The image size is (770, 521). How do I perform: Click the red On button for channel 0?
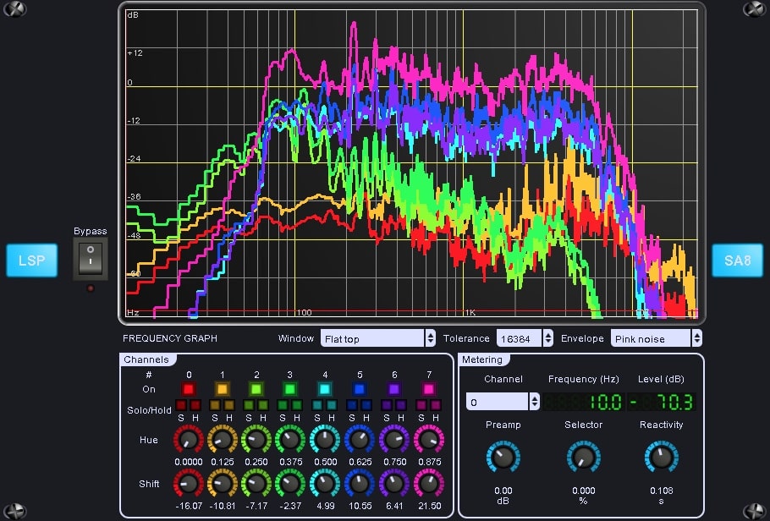click(x=188, y=389)
